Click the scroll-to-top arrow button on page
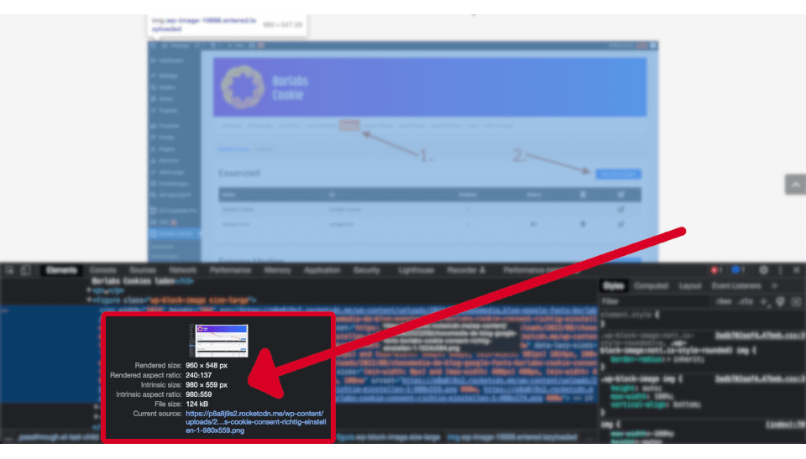The image size is (806, 459). coord(795,185)
